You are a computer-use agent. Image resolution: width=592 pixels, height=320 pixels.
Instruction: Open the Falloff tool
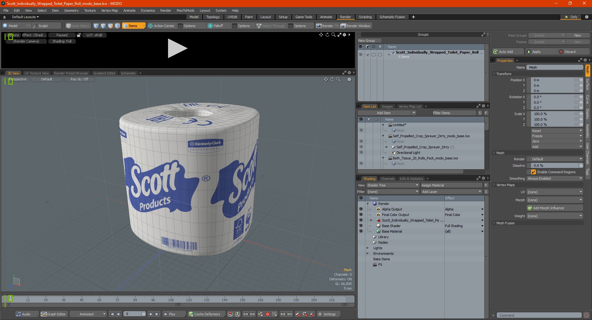(216, 26)
